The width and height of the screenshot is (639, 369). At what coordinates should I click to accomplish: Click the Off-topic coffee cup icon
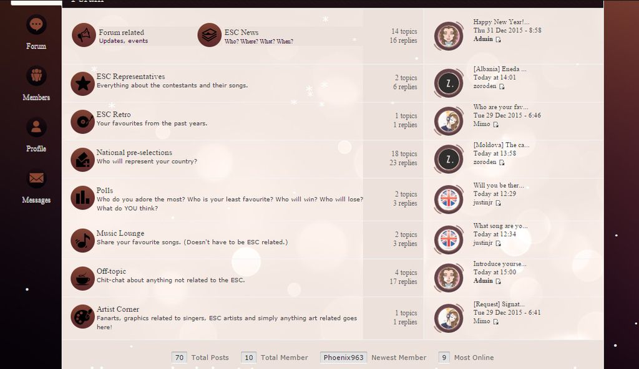(83, 278)
